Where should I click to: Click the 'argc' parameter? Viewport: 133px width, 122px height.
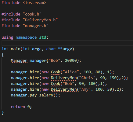(x=37, y=49)
